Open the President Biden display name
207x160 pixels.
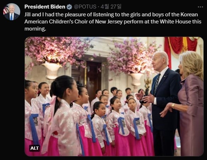pos(45,7)
